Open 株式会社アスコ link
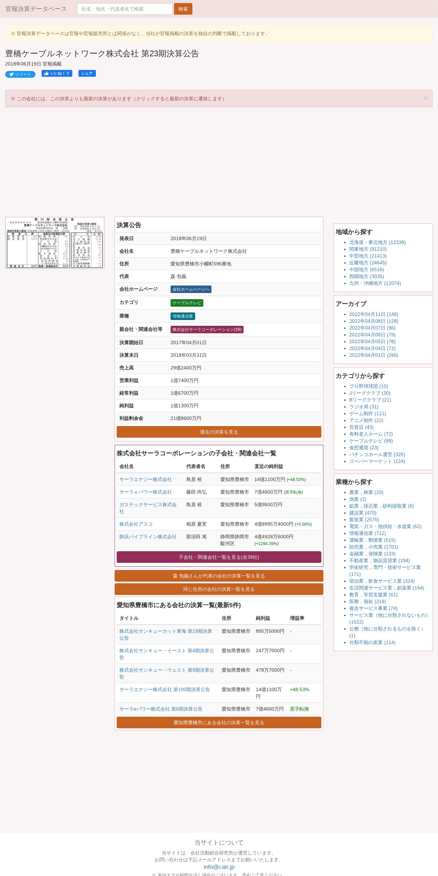 pos(136,524)
